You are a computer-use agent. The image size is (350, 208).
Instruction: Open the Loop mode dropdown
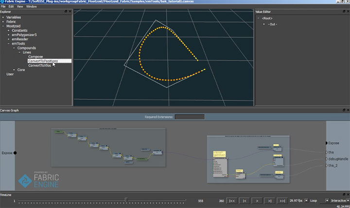[x=327, y=201]
